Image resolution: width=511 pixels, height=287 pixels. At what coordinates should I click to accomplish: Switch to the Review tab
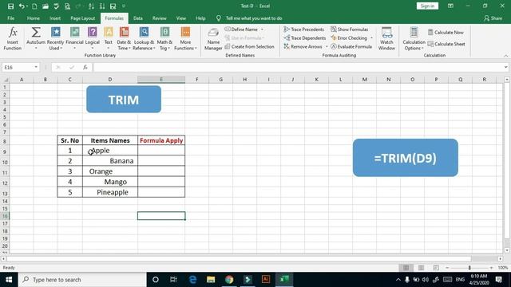pos(160,18)
